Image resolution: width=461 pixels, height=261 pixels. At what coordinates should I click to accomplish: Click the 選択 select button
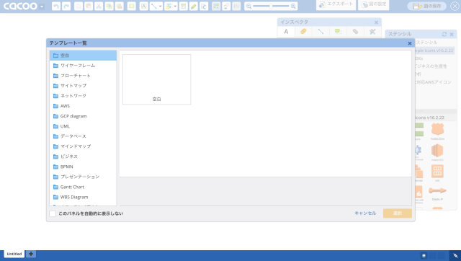(x=397, y=213)
